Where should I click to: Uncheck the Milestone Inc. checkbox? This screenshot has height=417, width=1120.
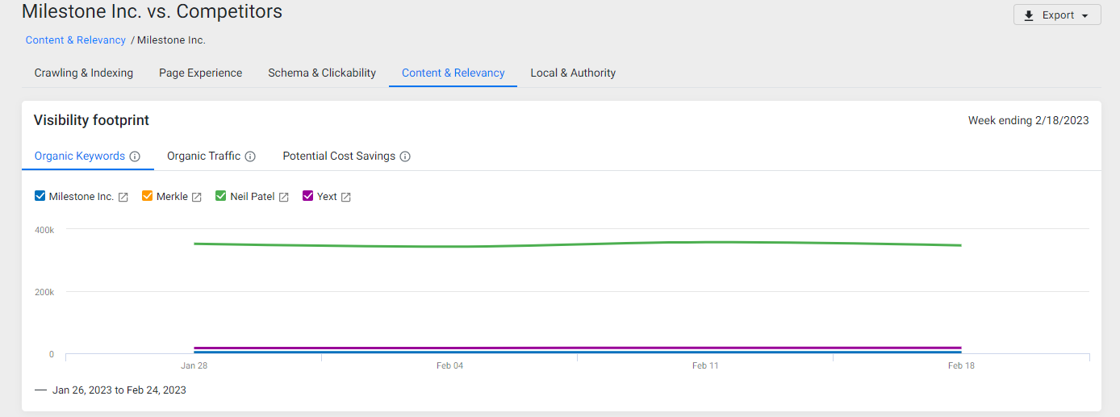[40, 196]
